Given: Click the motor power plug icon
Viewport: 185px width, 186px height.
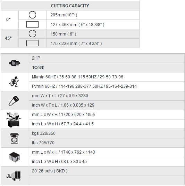Looking at the screenshot, I should click(x=15, y=63).
